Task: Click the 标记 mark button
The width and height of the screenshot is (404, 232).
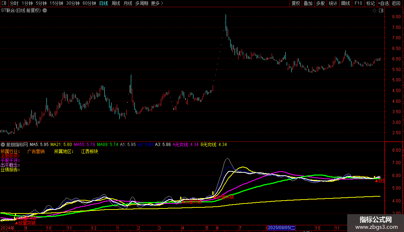Action: [x=370, y=3]
